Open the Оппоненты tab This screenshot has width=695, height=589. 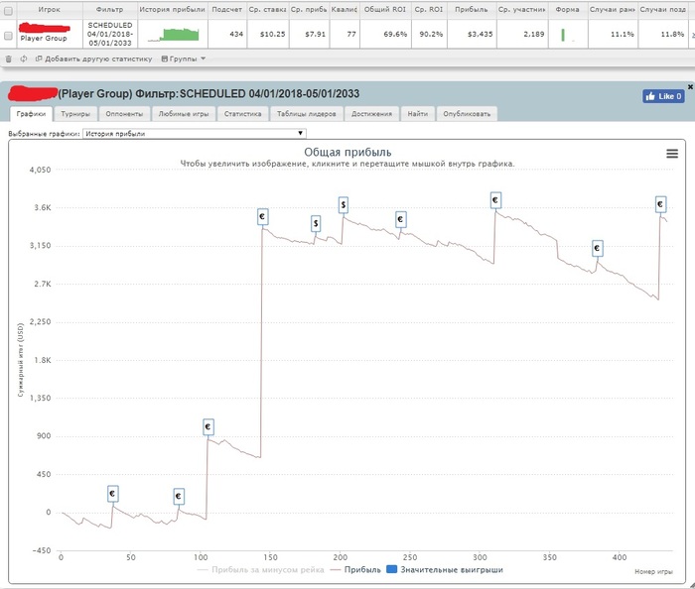pyautogui.click(x=124, y=114)
